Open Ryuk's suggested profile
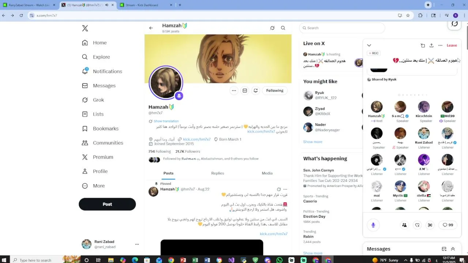 tap(331, 95)
